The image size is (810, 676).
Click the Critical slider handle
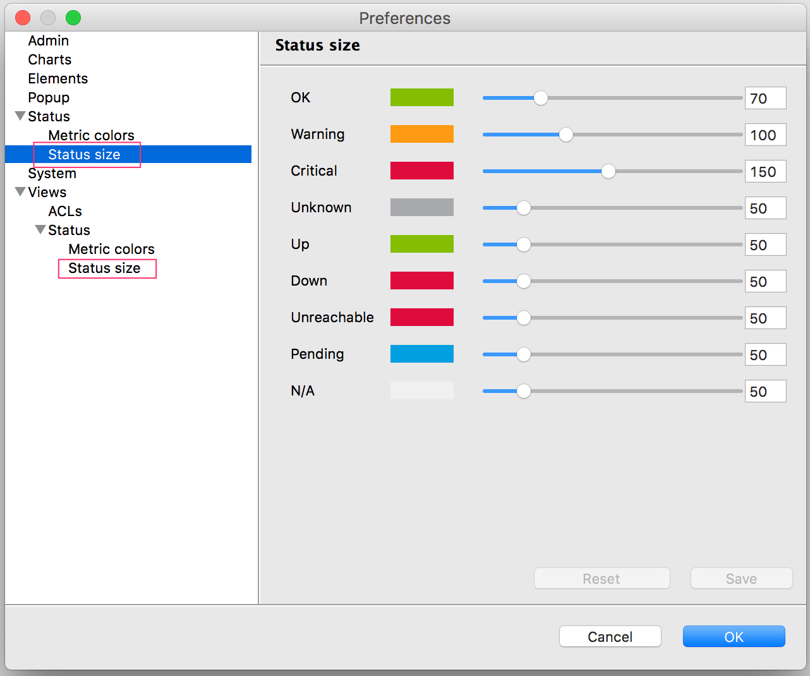(608, 171)
